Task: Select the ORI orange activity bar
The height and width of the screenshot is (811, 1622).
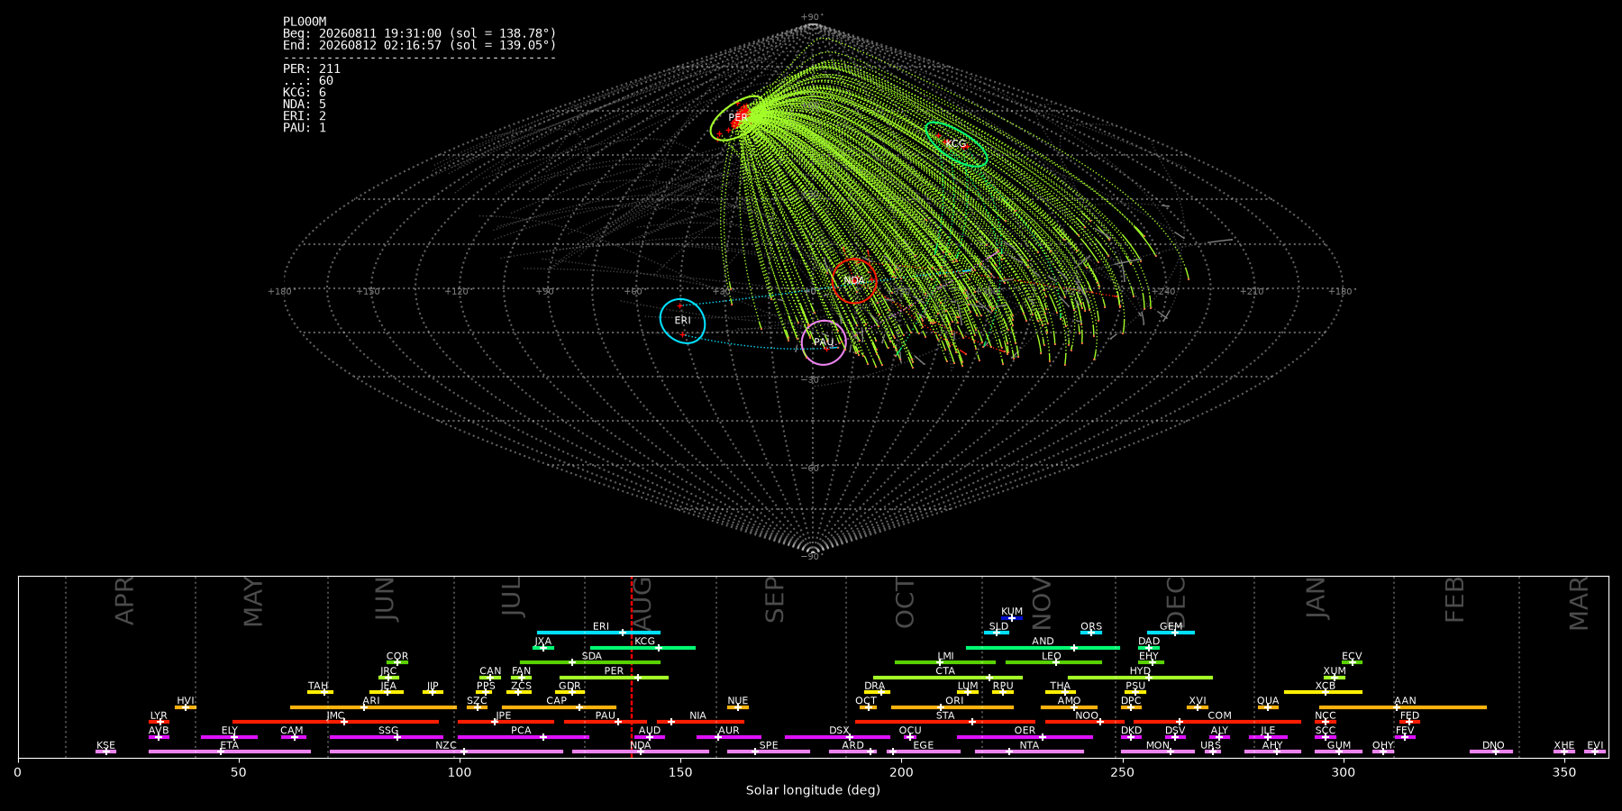Action: 952,707
